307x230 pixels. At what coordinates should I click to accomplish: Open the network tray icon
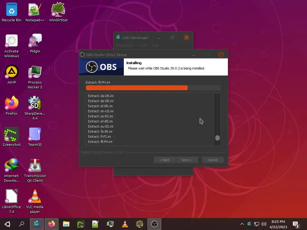(x=257, y=224)
